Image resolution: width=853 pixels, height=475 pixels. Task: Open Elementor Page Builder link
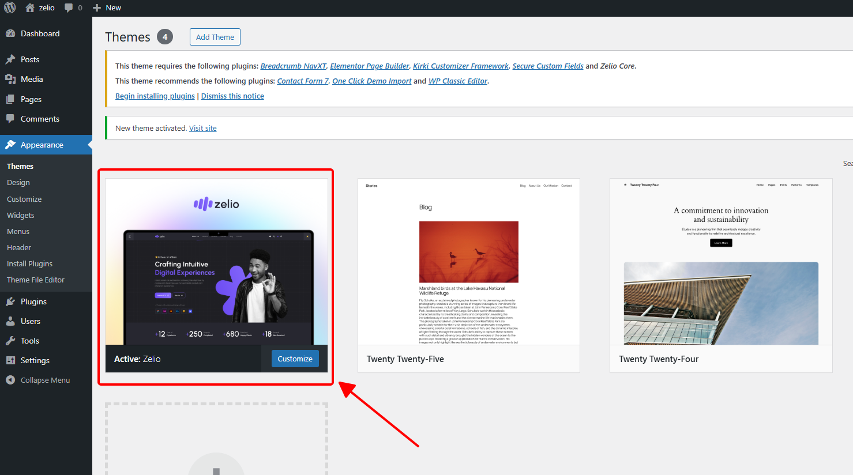pyautogui.click(x=370, y=66)
